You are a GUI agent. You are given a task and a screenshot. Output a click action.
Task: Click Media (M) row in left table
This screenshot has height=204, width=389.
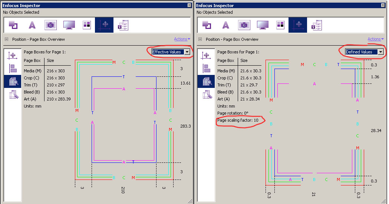[x=47, y=71]
